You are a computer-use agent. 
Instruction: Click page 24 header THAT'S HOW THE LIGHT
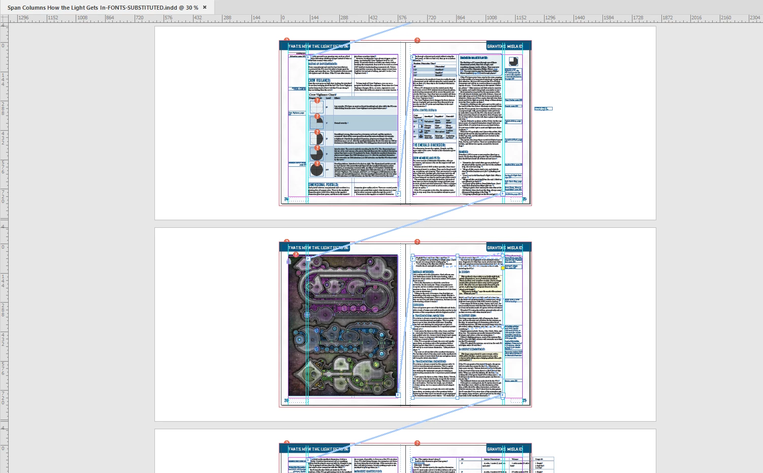[x=319, y=46]
